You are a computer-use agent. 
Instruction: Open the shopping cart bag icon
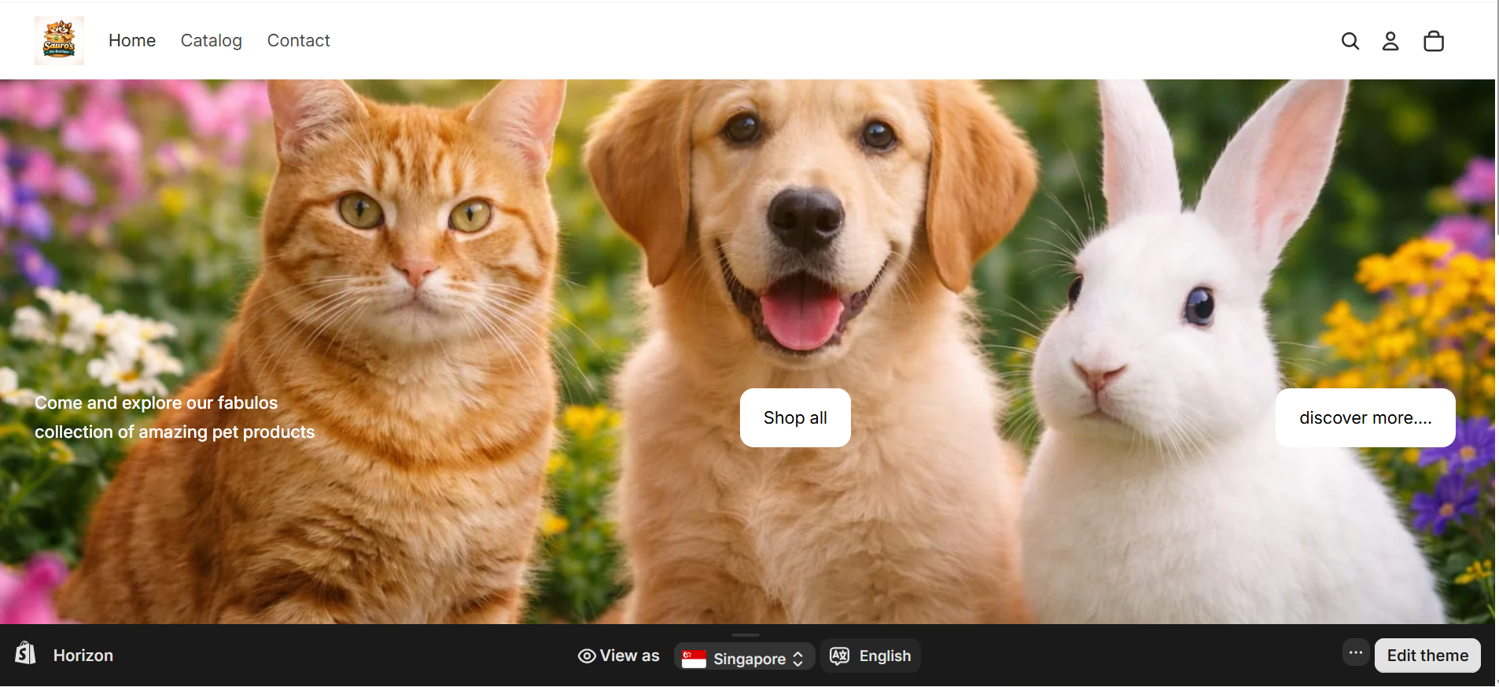[x=1433, y=41]
